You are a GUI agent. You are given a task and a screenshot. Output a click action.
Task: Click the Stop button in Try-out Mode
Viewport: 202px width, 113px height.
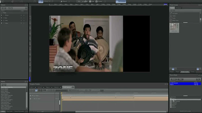tap(180, 79)
